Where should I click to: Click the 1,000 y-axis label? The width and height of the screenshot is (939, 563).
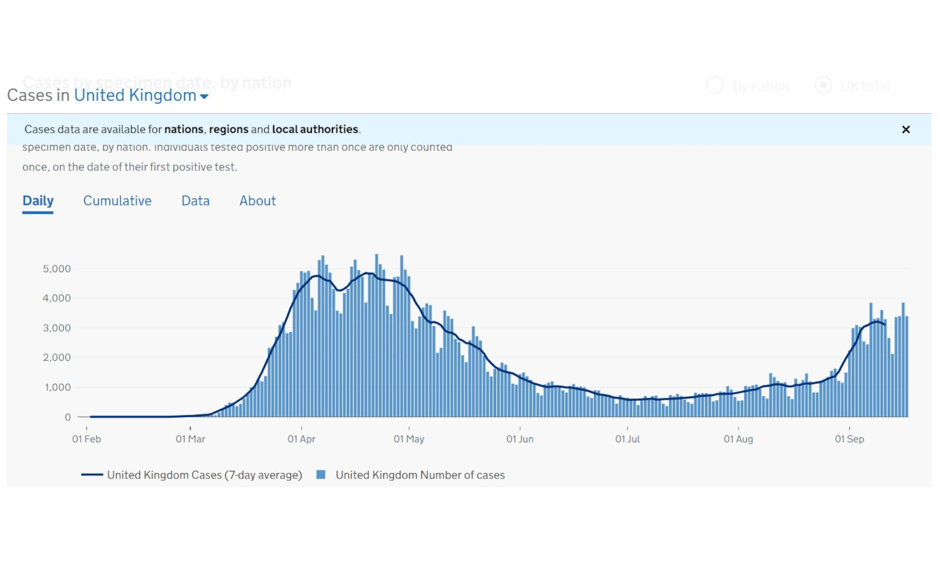point(58,388)
